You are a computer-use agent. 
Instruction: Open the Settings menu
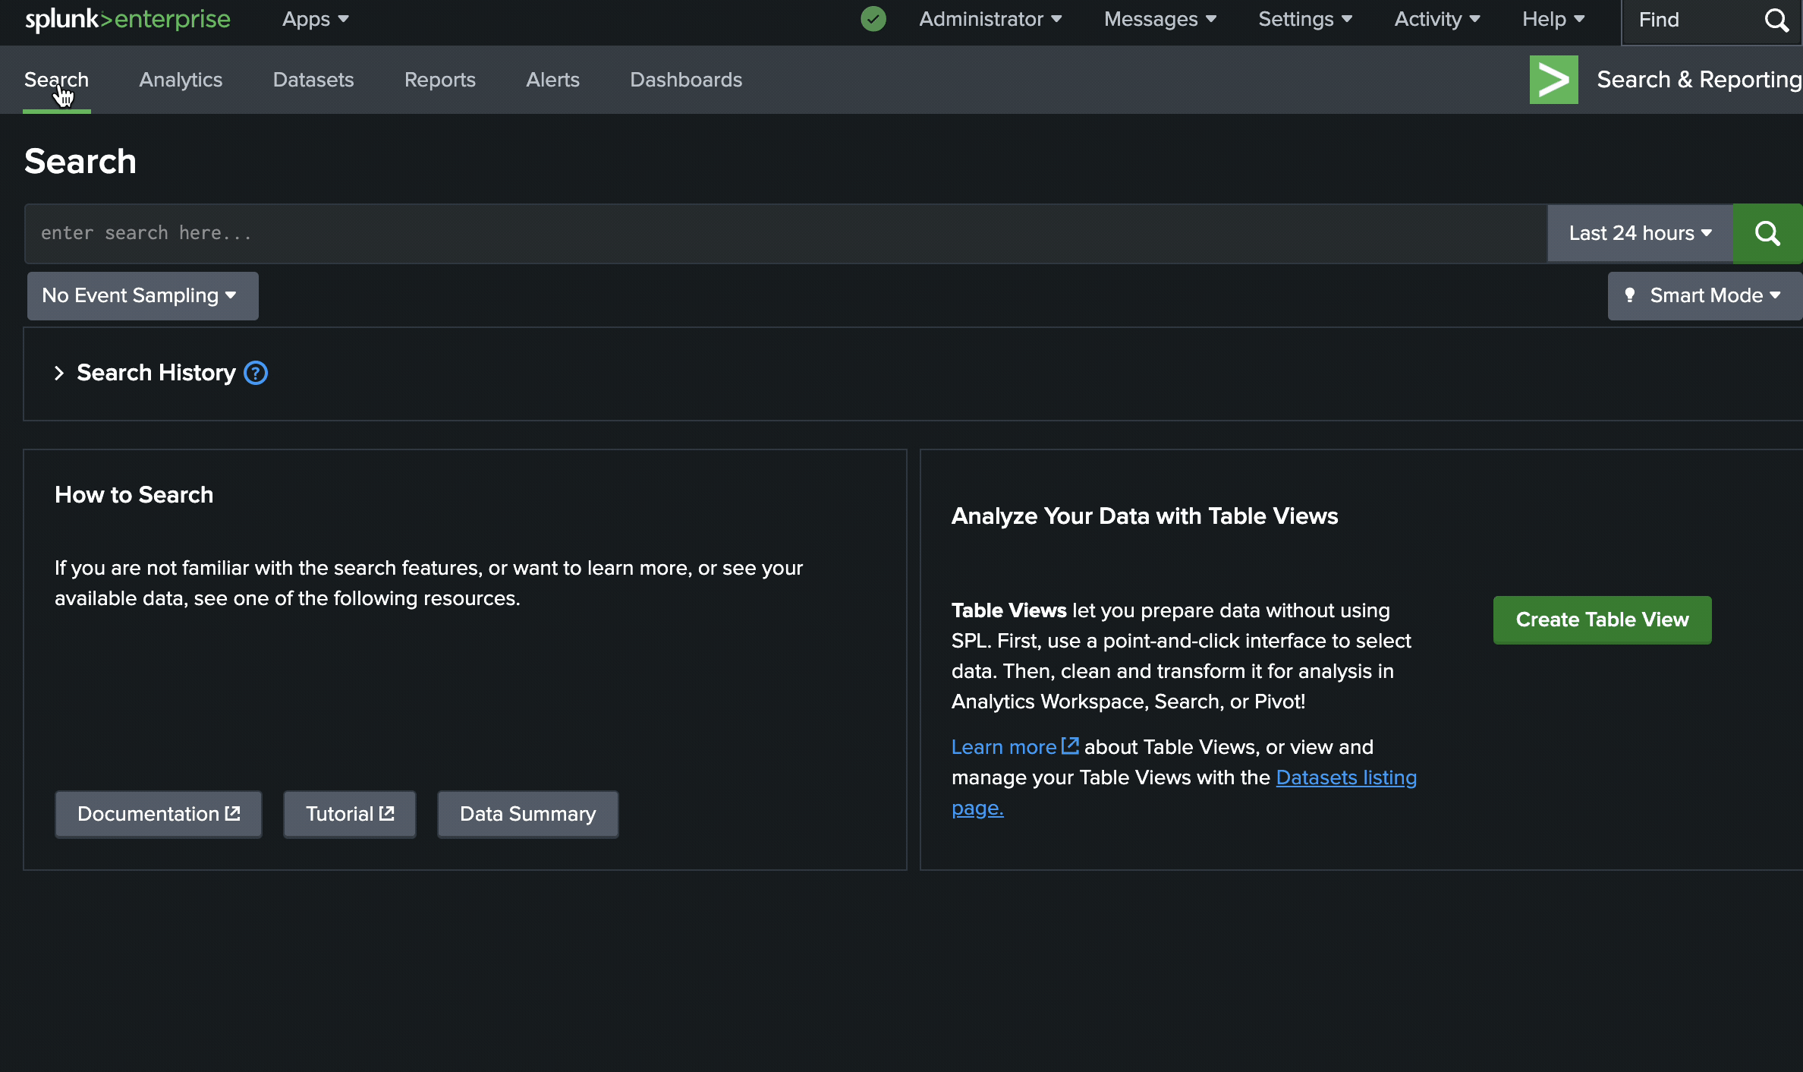pos(1304,19)
